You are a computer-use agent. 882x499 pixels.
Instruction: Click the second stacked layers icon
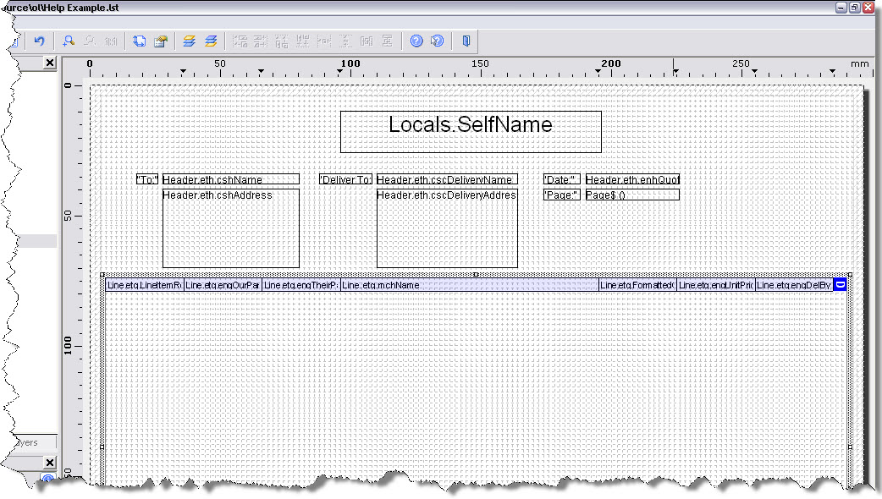pyautogui.click(x=211, y=41)
